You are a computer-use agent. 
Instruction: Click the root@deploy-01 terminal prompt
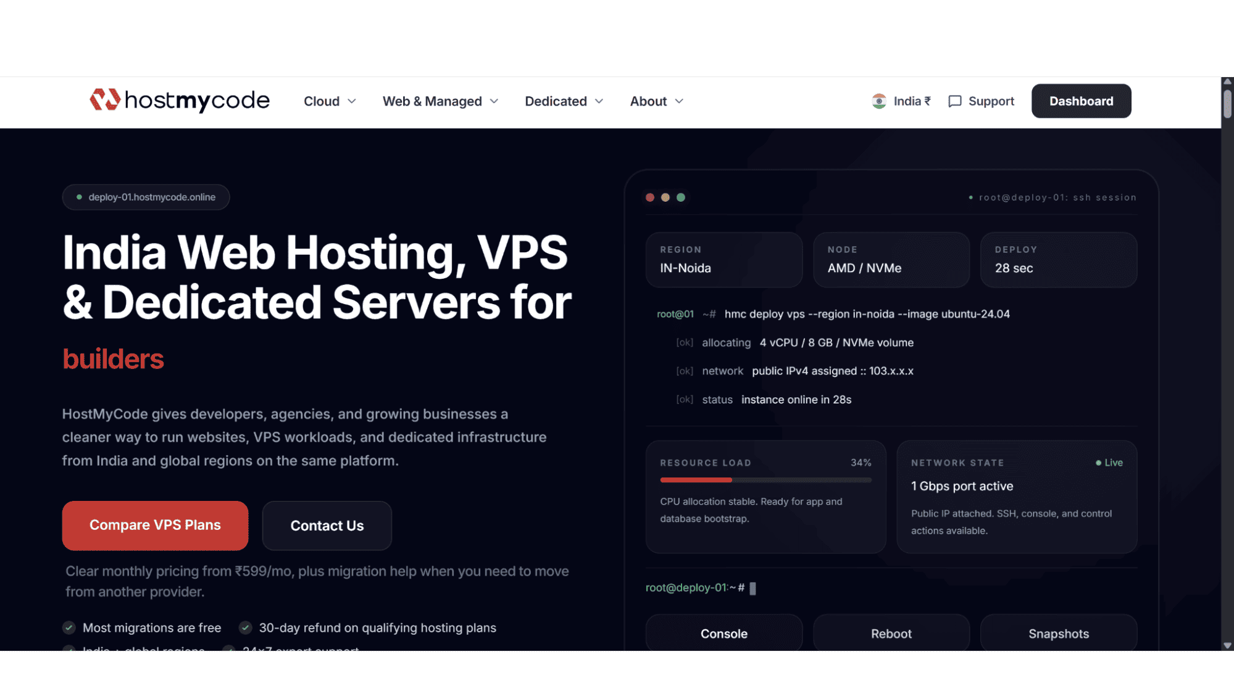[x=695, y=588]
